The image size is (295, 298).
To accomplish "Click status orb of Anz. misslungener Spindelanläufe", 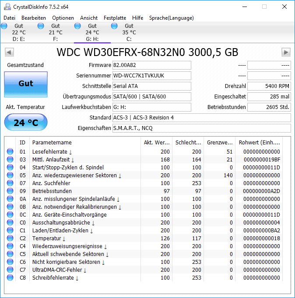I will coord(10,199).
